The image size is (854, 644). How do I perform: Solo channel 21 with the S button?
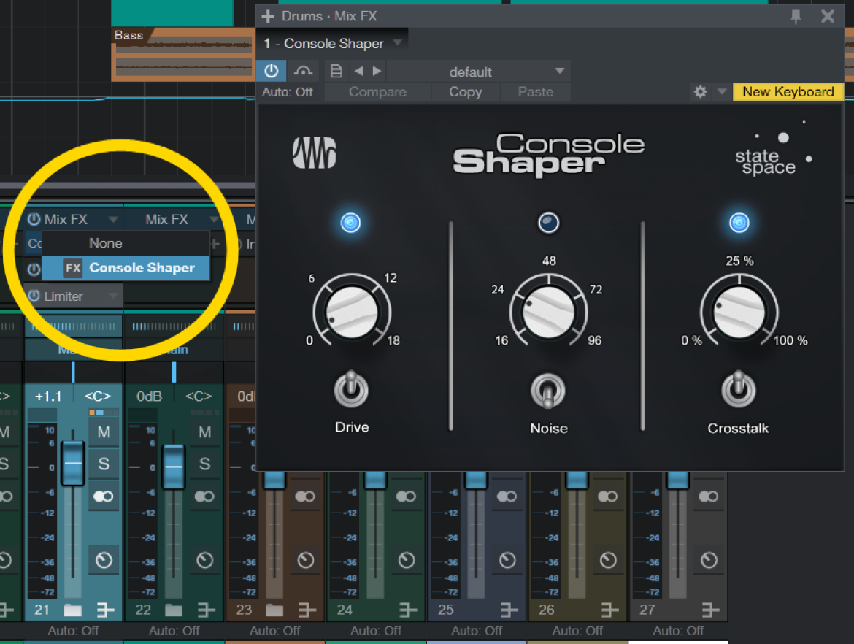(x=104, y=464)
